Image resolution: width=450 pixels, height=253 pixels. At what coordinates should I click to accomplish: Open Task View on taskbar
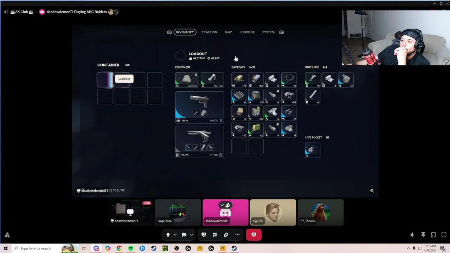[x=84, y=248]
